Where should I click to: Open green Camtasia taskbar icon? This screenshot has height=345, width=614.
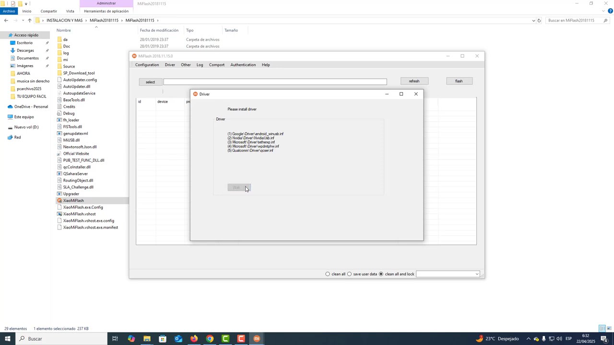pos(225,339)
